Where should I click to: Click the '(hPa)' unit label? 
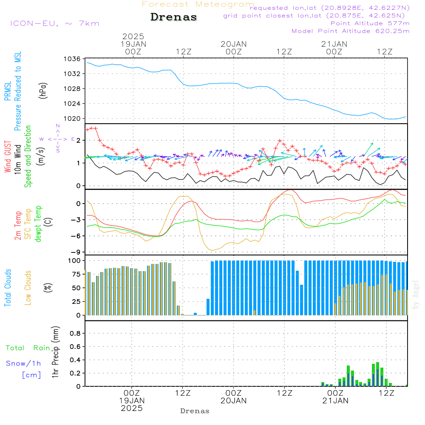click(x=43, y=91)
